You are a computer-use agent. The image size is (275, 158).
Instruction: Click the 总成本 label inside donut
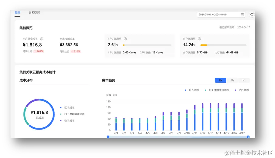pyautogui.click(x=40, y=118)
